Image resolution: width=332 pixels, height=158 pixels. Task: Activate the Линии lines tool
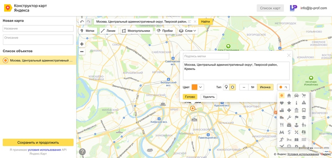109,31
